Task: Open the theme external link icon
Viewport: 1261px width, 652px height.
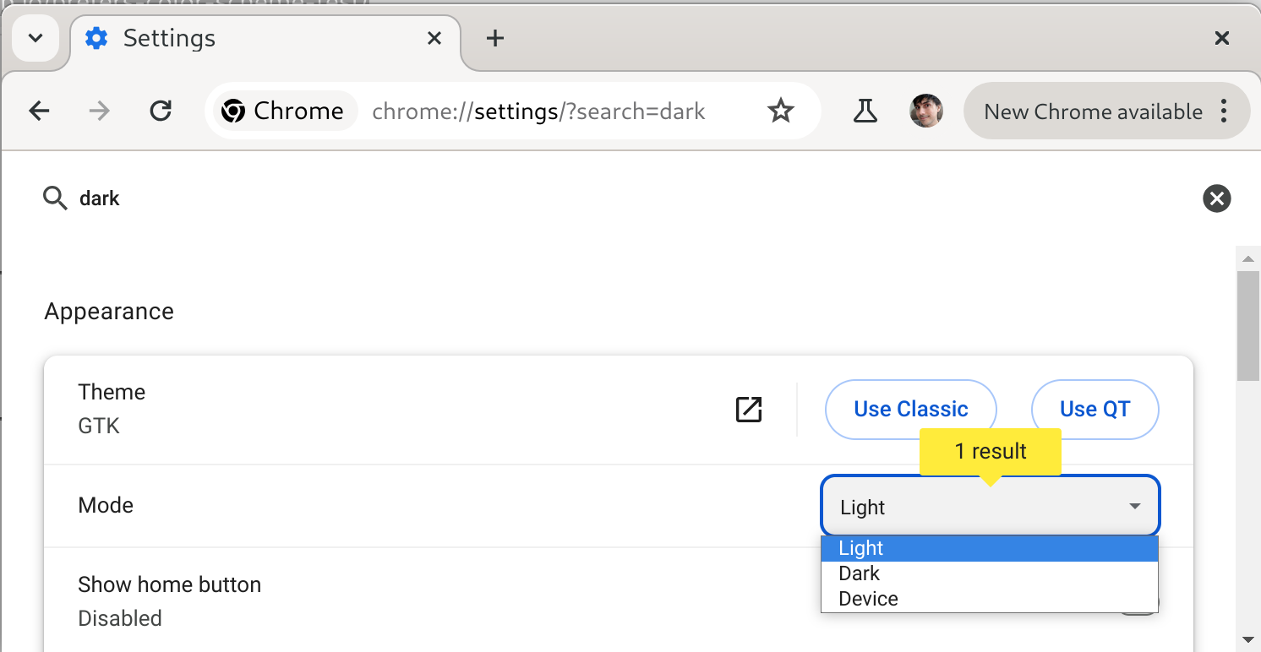Action: coord(749,410)
